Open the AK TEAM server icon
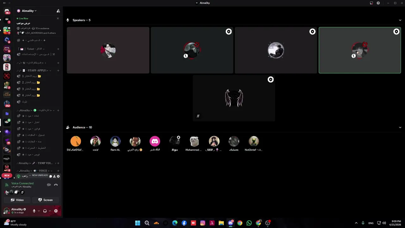The height and width of the screenshot is (228, 405). pos(7,94)
